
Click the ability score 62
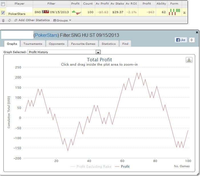coord(164,12)
